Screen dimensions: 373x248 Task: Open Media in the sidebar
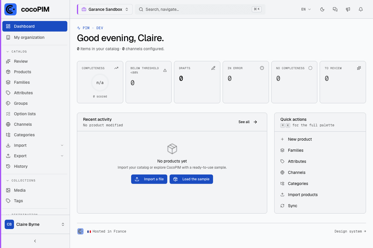(x=35, y=190)
